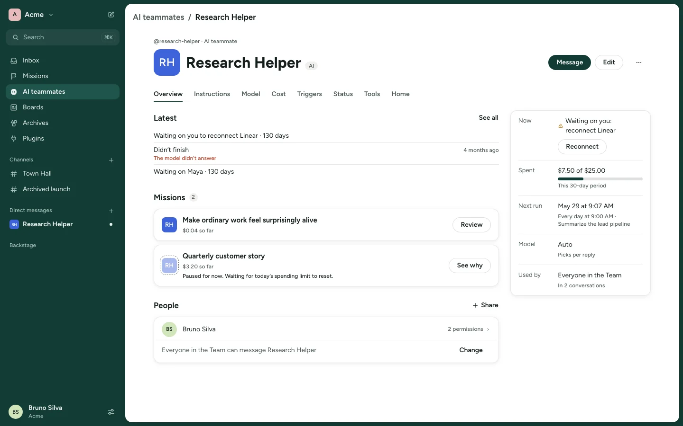Click the Missions flag icon
The width and height of the screenshot is (683, 426).
pos(14,76)
